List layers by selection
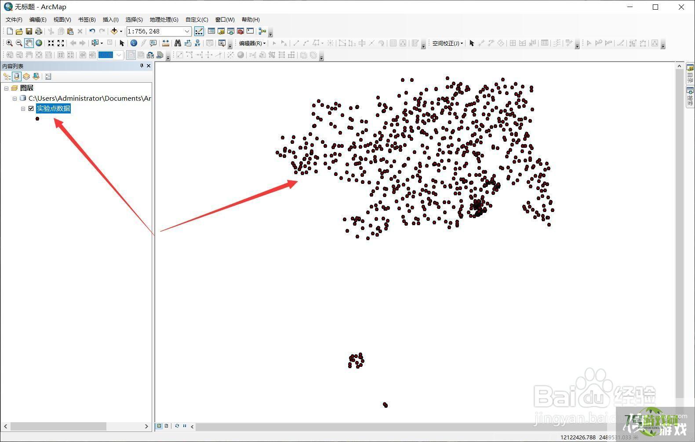Viewport: 695px width, 442px height. click(36, 77)
